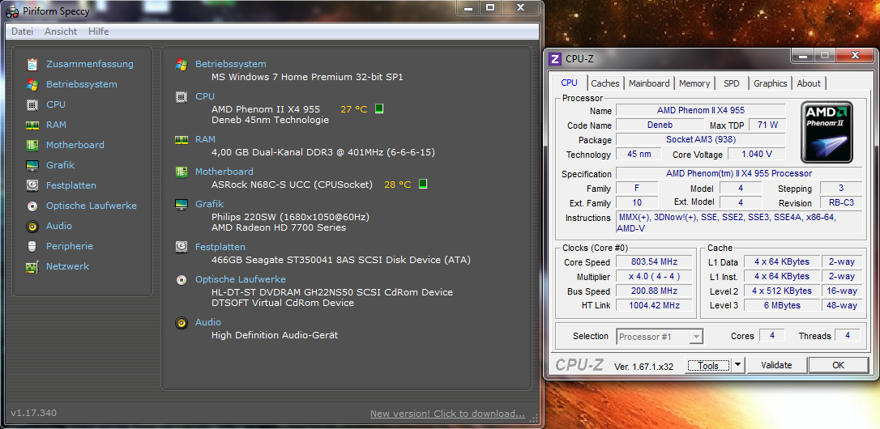
Task: Select Zusammenfassung in Speccy sidebar
Action: 90,64
